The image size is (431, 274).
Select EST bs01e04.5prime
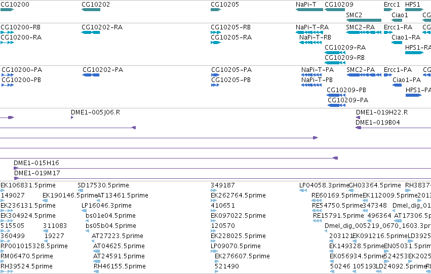point(110,216)
